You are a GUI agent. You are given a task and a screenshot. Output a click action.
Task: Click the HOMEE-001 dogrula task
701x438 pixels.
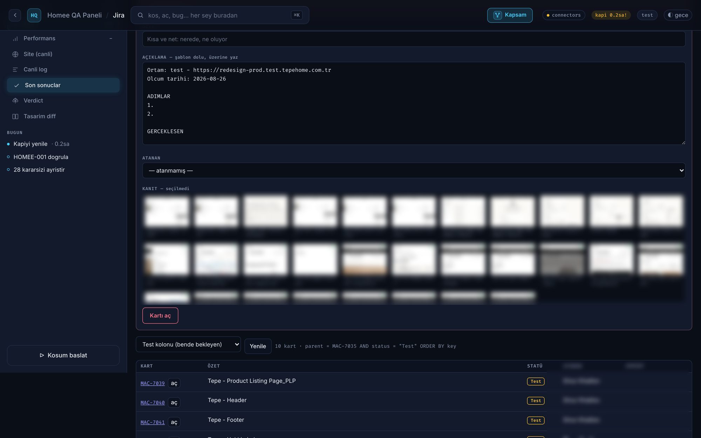(x=41, y=157)
